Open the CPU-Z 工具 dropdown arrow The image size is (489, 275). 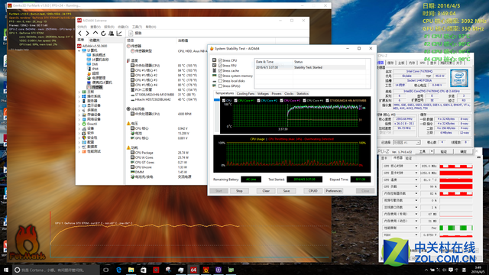(x=432, y=151)
